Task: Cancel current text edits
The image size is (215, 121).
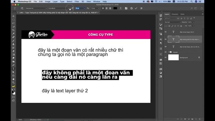Action: tap(131, 8)
